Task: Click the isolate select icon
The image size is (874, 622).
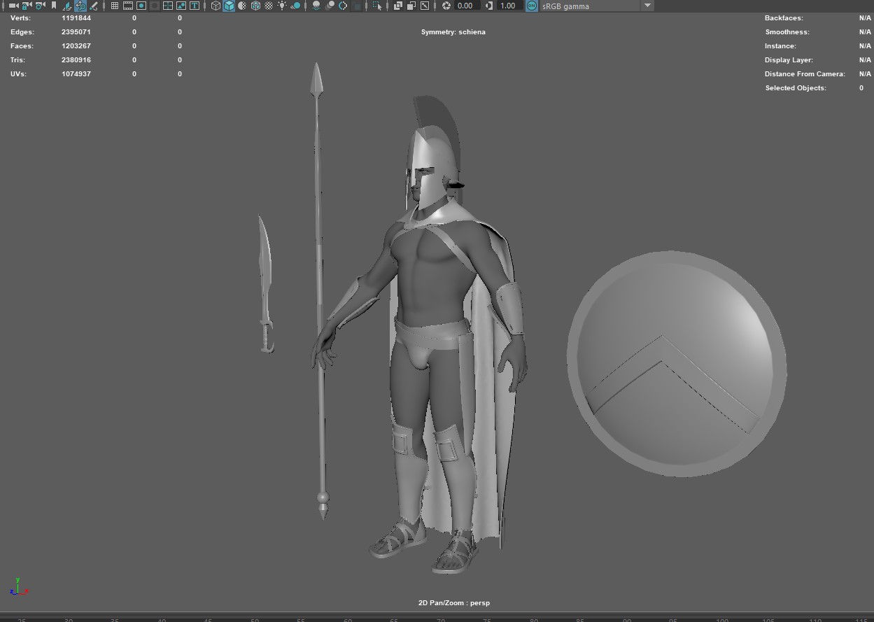Action: point(377,6)
